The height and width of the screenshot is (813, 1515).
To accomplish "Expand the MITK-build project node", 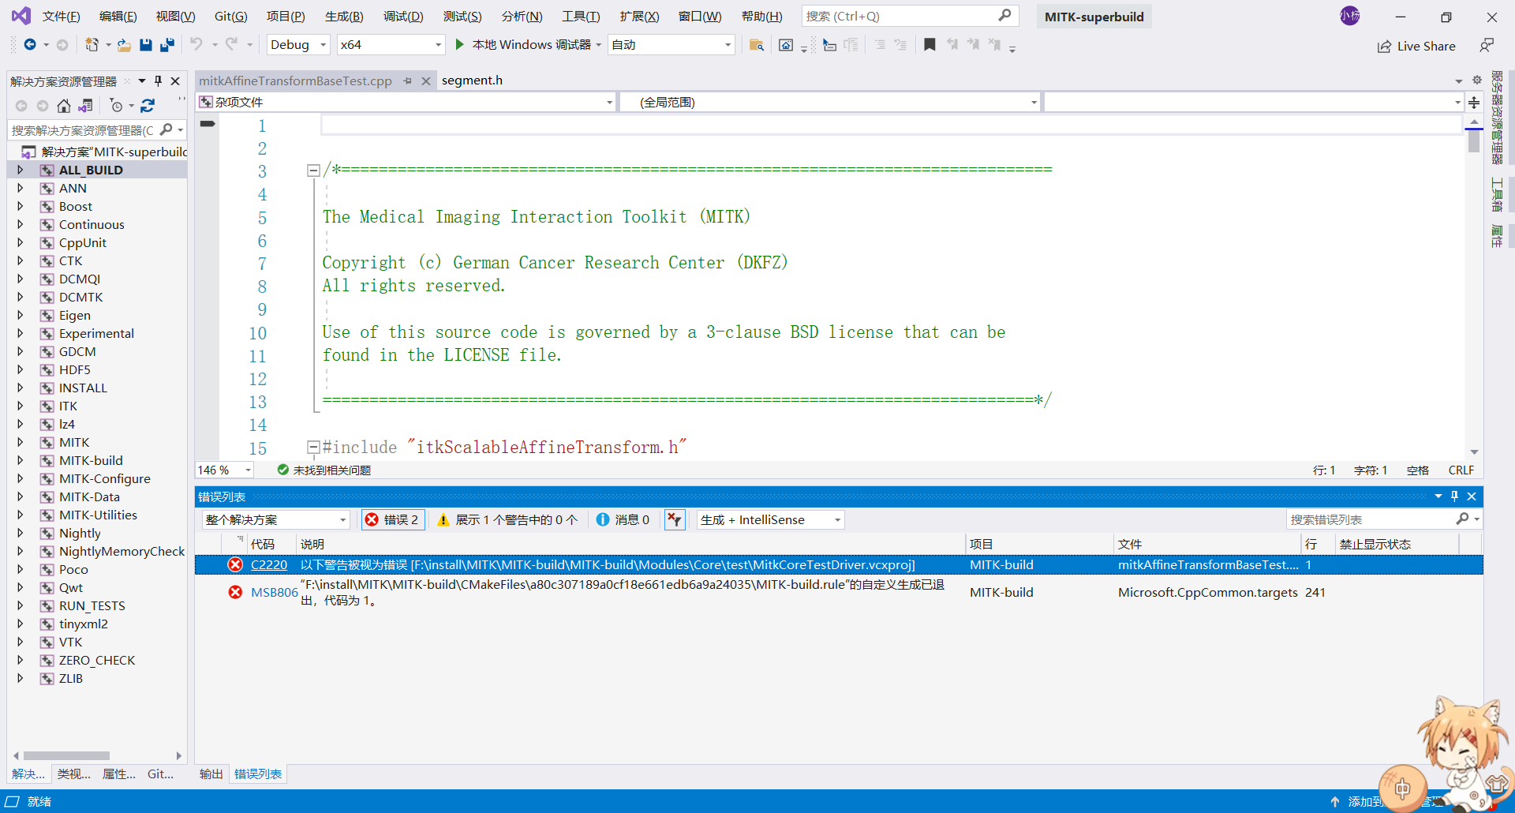I will click(21, 460).
